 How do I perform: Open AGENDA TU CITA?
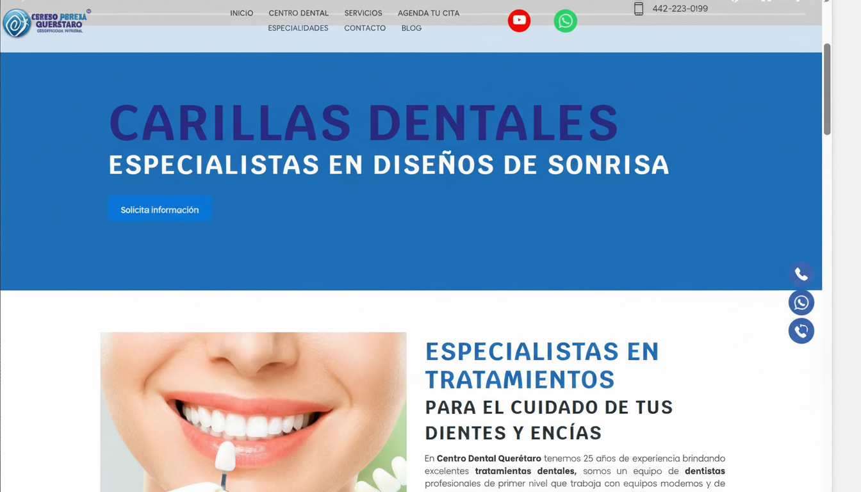429,13
